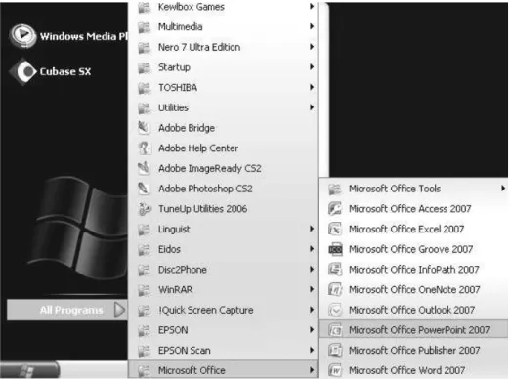Launch Microsoft Office PowerPoint 2007

click(x=413, y=329)
